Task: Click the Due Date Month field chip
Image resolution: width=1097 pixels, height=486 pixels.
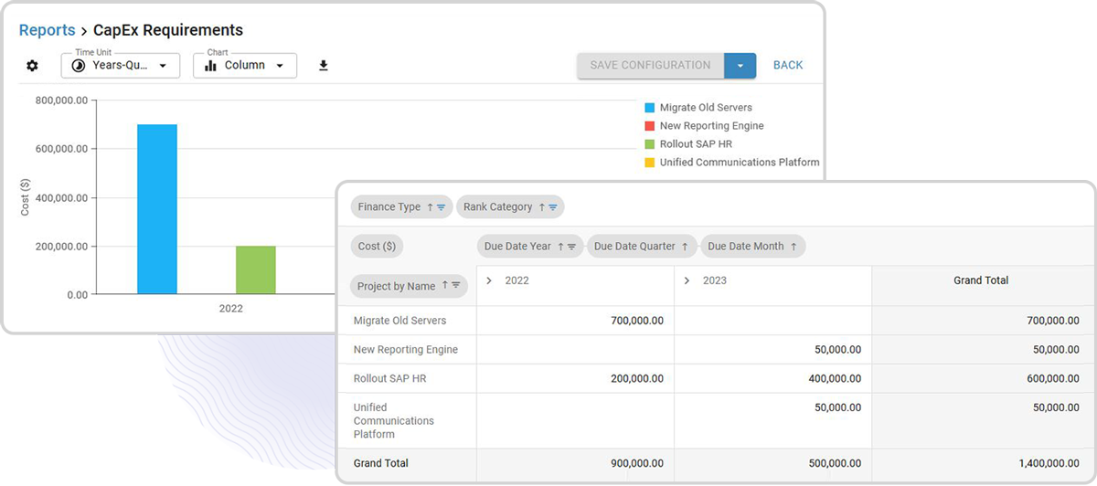Action: [753, 247]
